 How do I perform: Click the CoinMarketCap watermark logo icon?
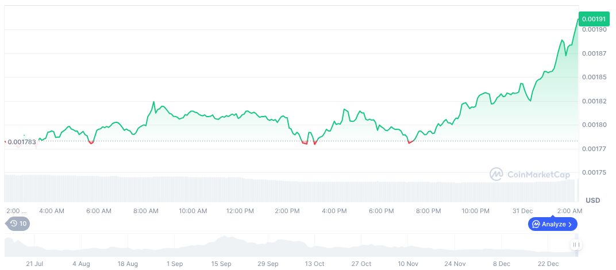pos(496,173)
